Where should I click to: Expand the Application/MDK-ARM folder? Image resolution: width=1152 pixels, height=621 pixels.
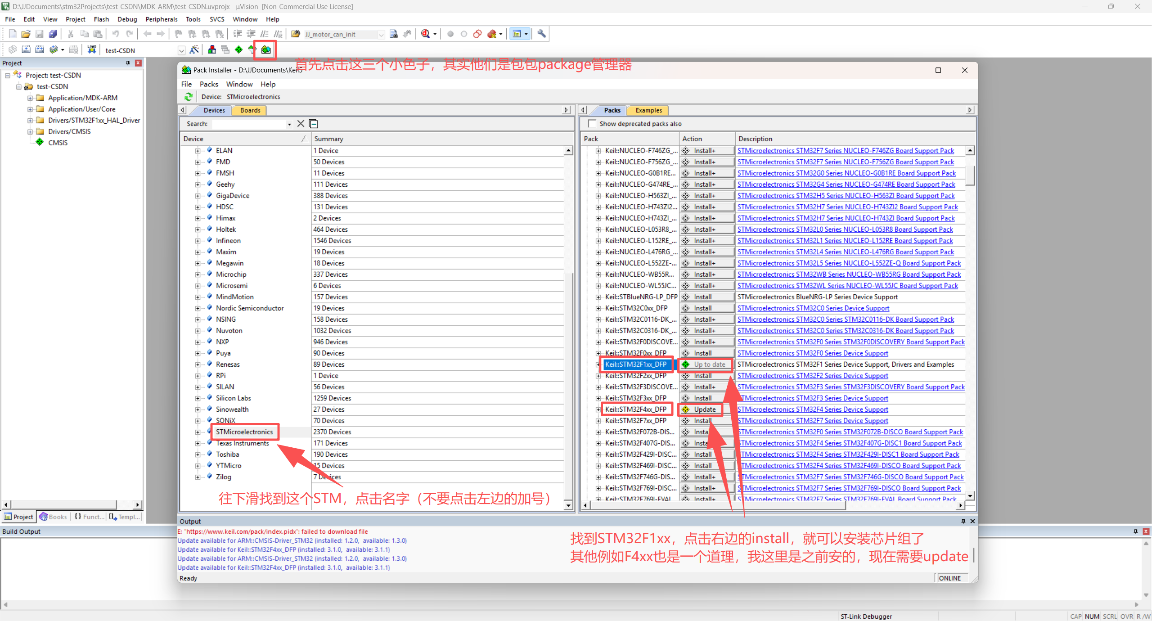coord(30,98)
